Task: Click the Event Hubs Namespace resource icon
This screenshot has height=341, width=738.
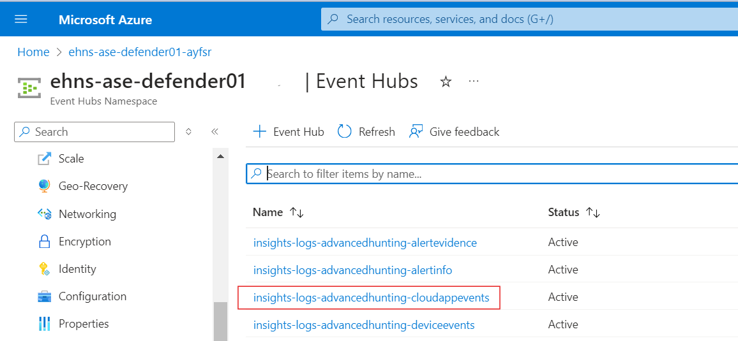Action: coord(29,88)
